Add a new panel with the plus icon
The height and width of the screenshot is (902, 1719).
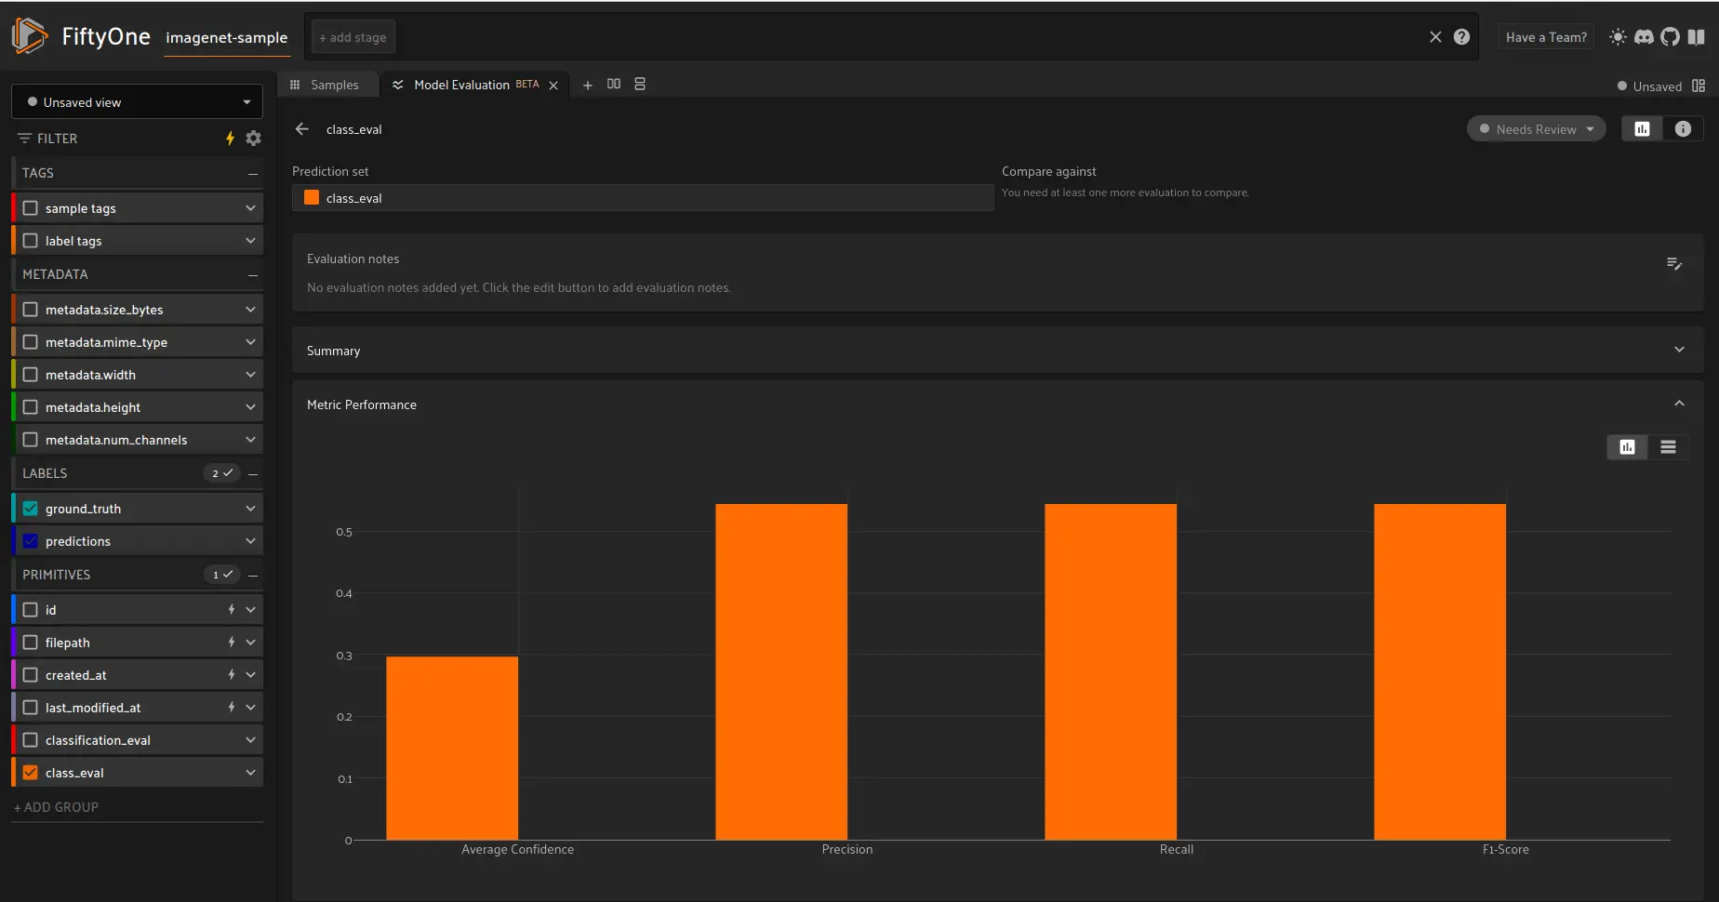(587, 85)
